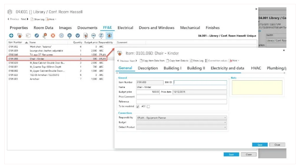This screenshot has height=166, width=300.
Task: Switch to the Documents tab
Action: point(87,28)
